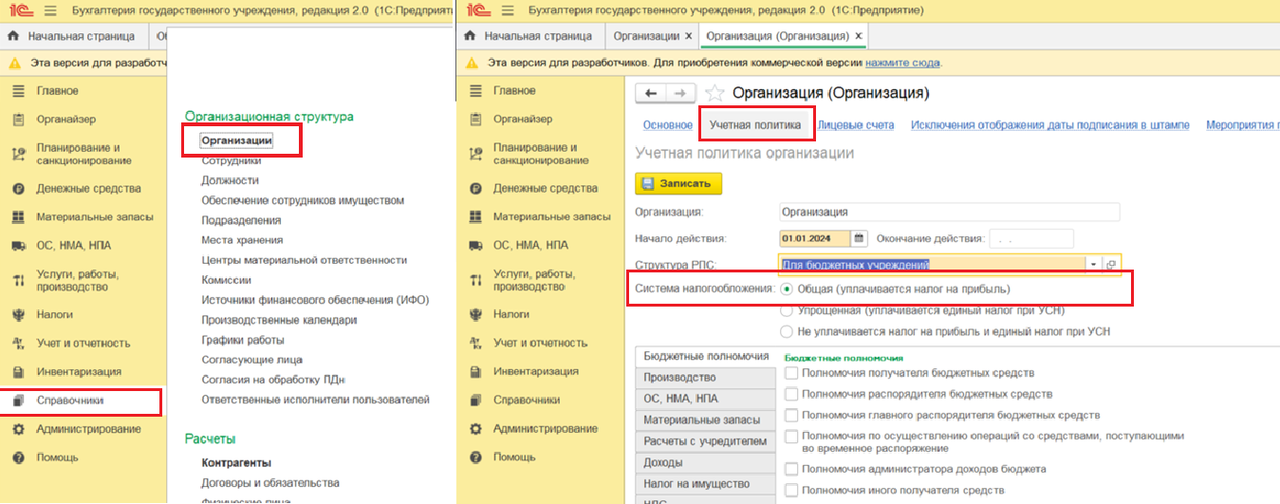This screenshot has width=1280, height=504.
Task: Select Не уплачивается налог на прибыль option
Action: (787, 331)
